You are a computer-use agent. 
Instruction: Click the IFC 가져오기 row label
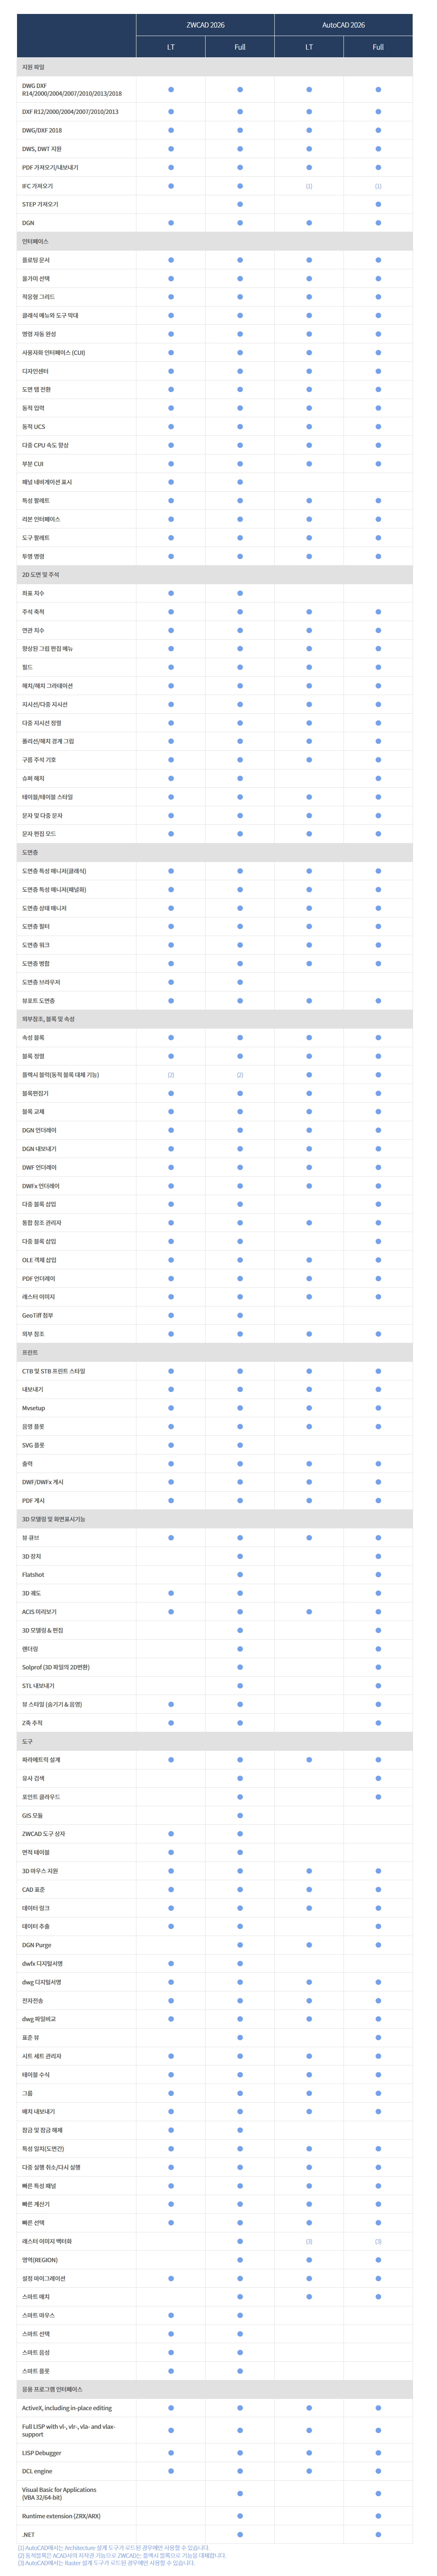(x=38, y=186)
